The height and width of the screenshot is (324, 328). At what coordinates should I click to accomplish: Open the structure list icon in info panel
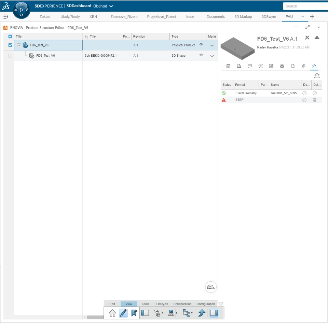[x=271, y=66]
